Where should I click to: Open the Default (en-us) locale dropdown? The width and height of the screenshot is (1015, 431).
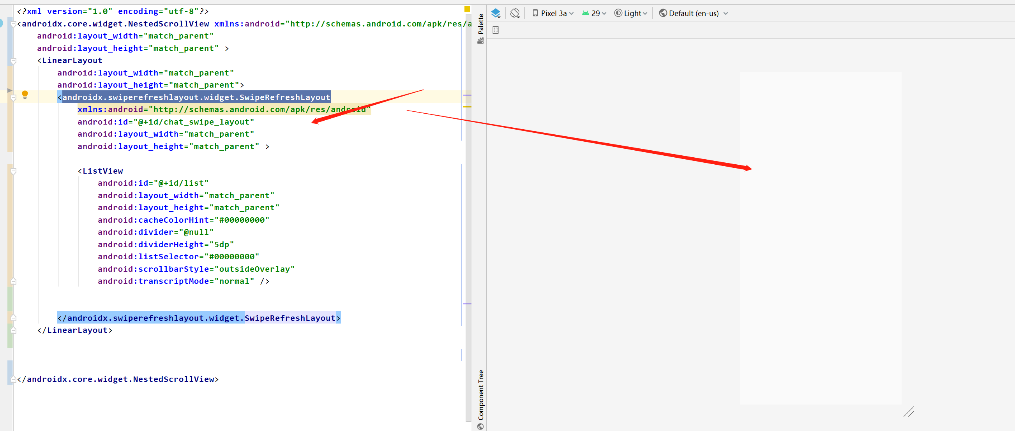click(x=694, y=13)
